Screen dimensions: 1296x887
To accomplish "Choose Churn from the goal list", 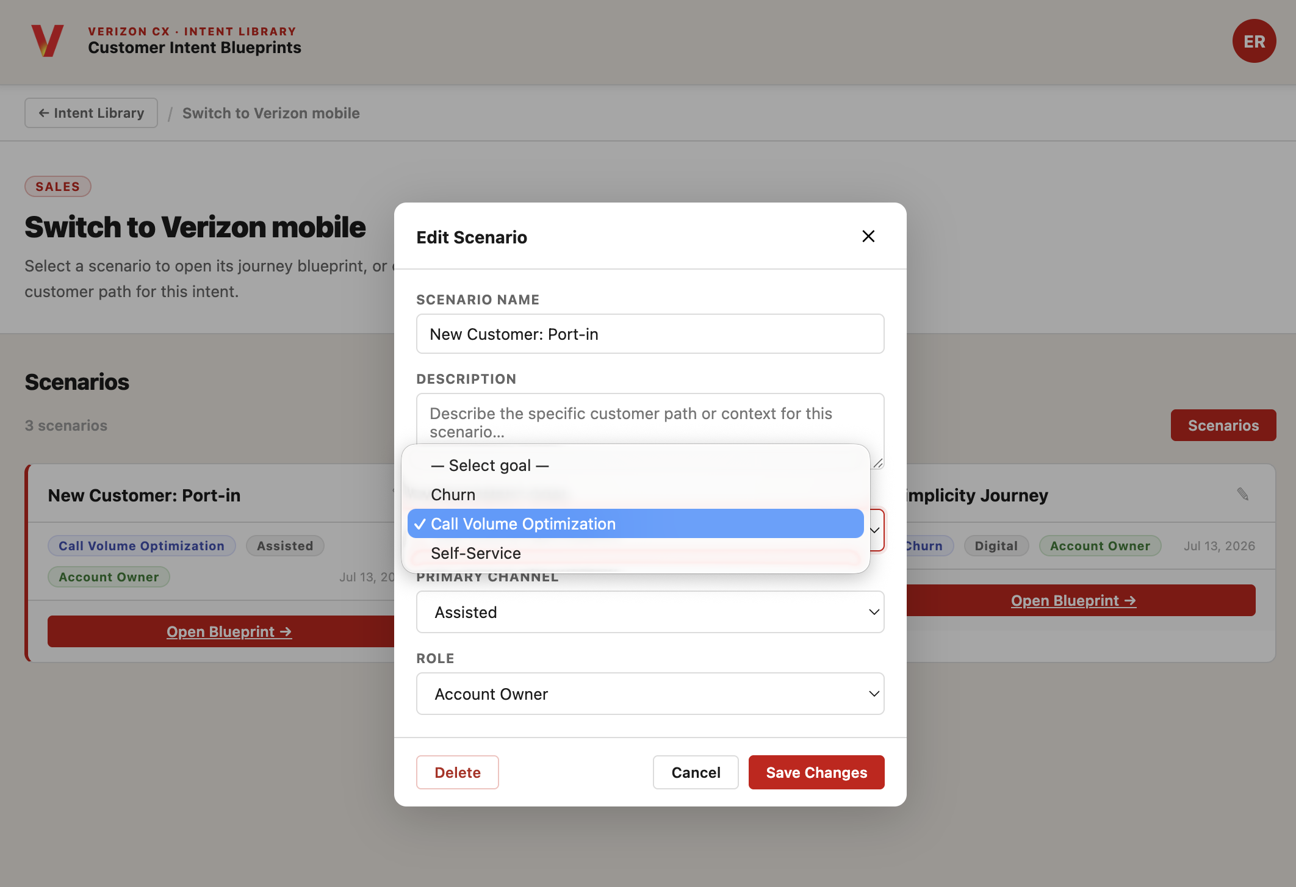I will 635,495.
